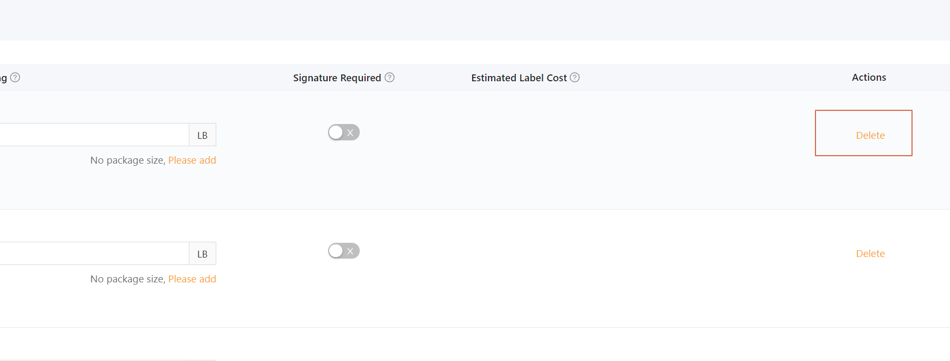Click help icon beside Estimated Label Cost
This screenshot has width=950, height=361.
[575, 78]
